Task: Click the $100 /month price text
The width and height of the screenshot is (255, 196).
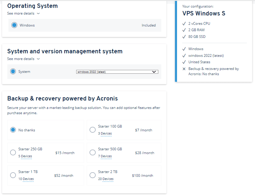Action: coord(143,175)
